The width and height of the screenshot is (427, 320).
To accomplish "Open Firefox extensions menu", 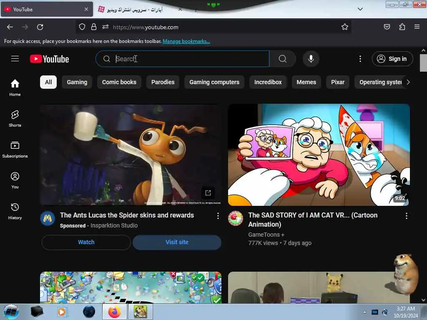I will [402, 27].
